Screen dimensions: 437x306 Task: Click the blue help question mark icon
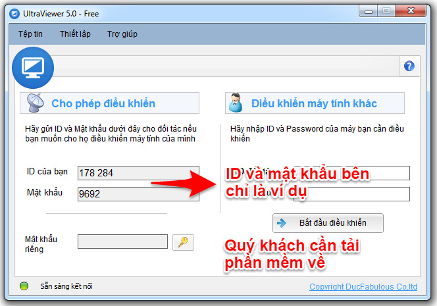click(x=409, y=66)
